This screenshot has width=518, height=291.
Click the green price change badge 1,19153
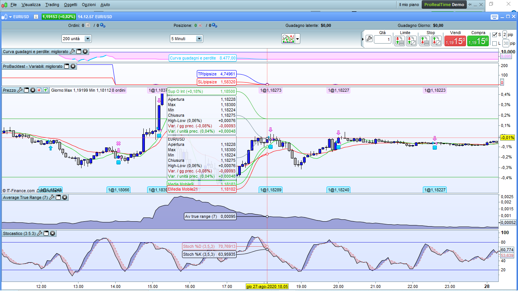click(58, 17)
